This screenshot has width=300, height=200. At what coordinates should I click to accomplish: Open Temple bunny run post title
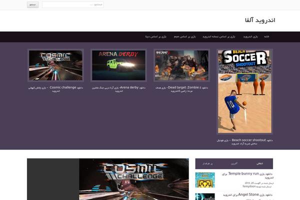(247, 175)
